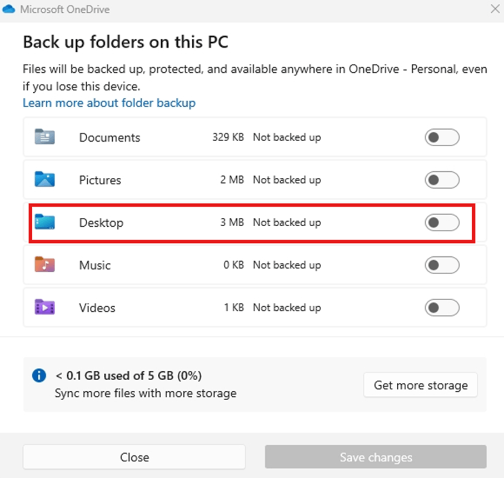
Task: Close the OneDrive dialog with X
Action: (495, 9)
